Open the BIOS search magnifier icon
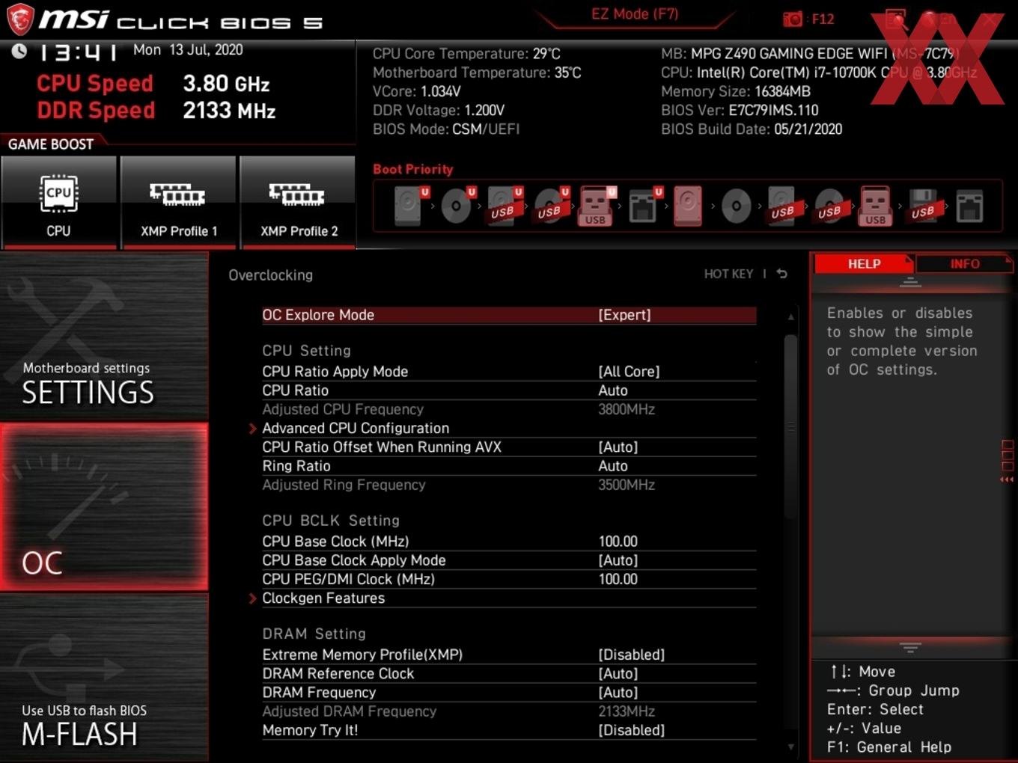Viewport: 1018px width, 763px height. (896, 19)
